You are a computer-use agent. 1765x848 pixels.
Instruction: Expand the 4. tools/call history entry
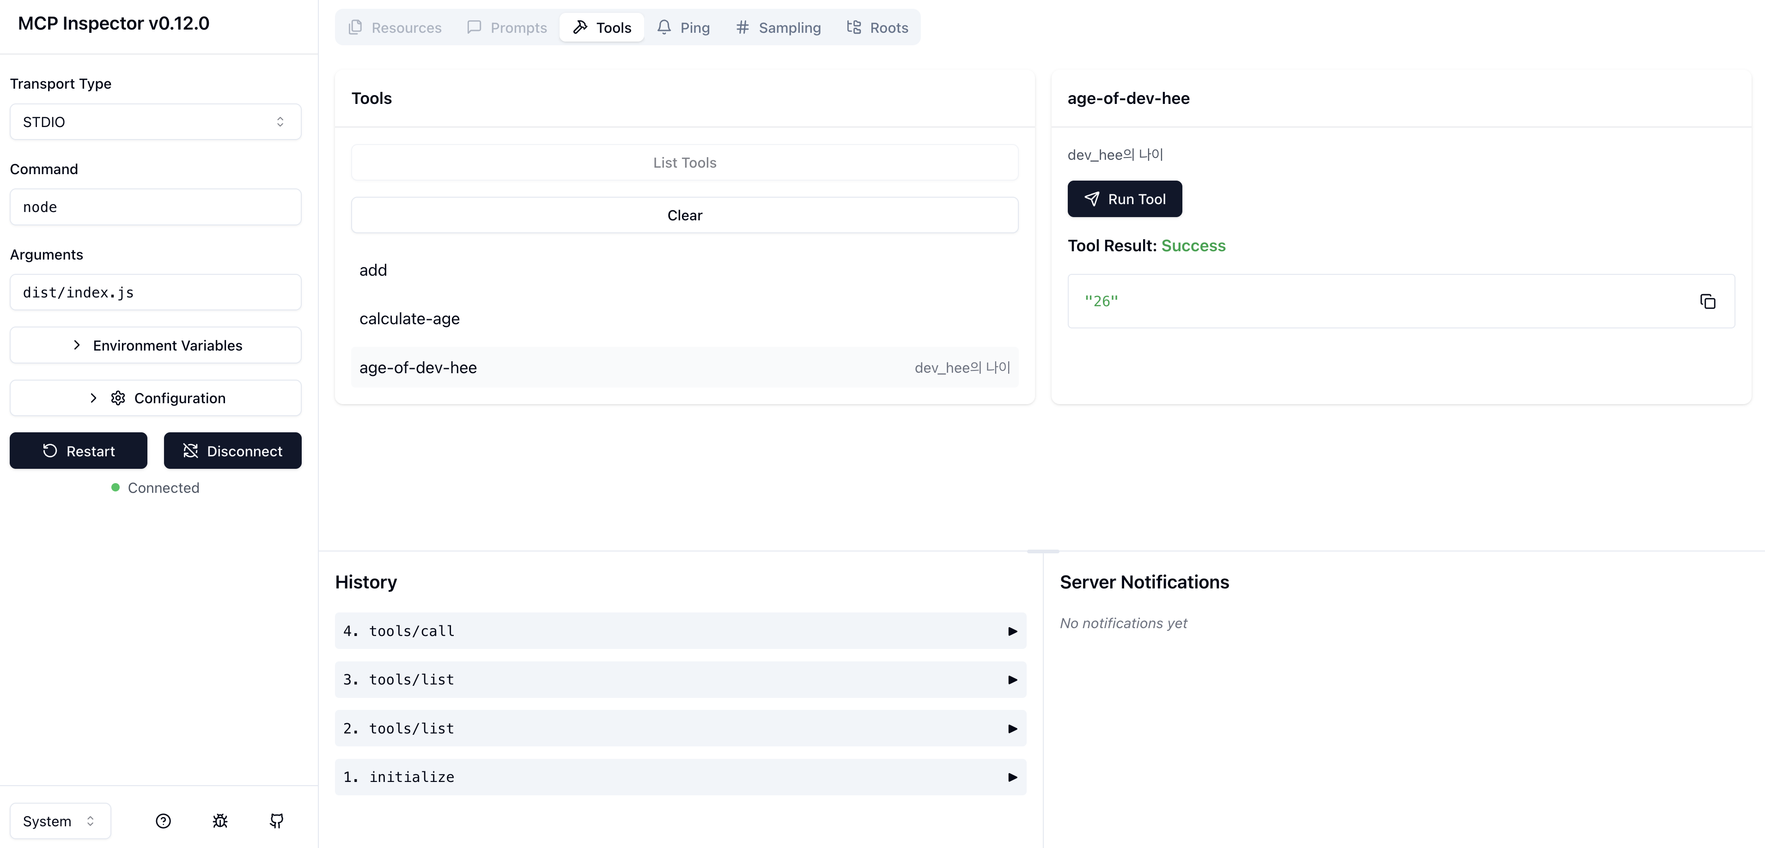coord(680,631)
